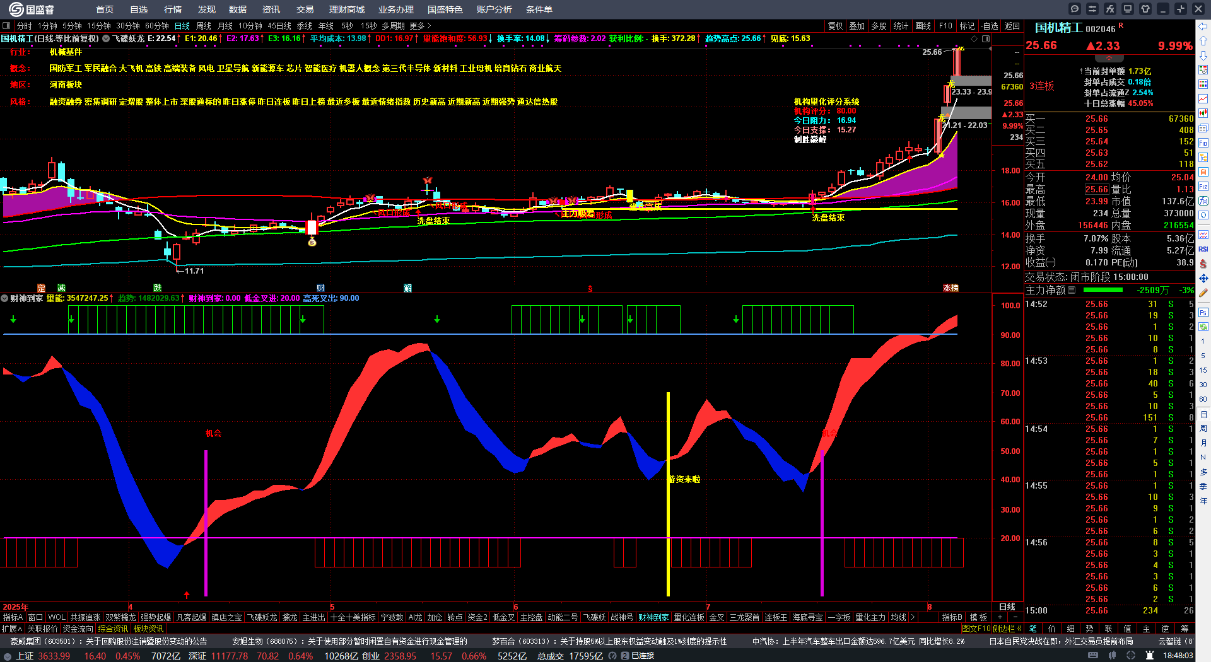Open the 模板 template selector
1211x662 pixels.
tap(978, 617)
